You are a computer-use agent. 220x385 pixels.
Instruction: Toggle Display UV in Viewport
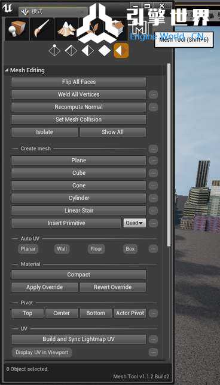click(x=42, y=352)
